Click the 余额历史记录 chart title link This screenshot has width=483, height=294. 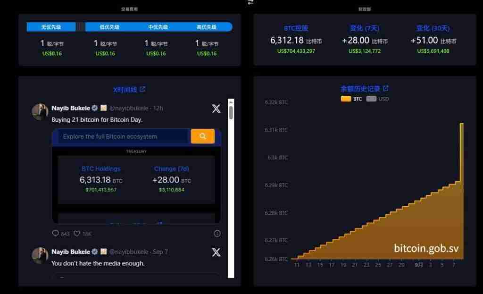[x=360, y=88]
